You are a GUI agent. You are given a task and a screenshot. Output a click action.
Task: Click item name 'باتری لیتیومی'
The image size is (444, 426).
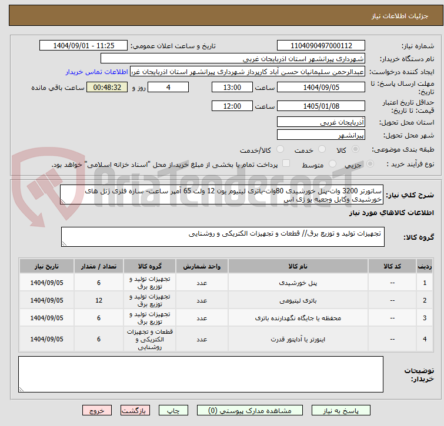pyautogui.click(x=298, y=300)
